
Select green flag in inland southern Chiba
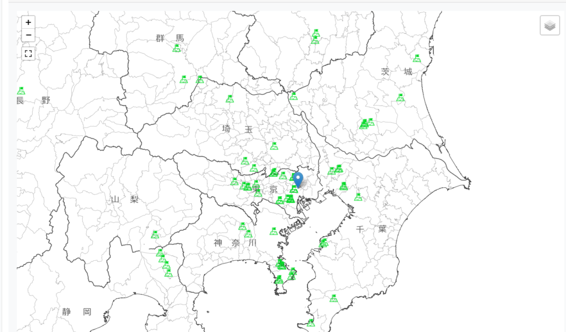[333, 299]
